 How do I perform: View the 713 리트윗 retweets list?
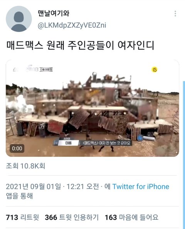[x=22, y=217]
